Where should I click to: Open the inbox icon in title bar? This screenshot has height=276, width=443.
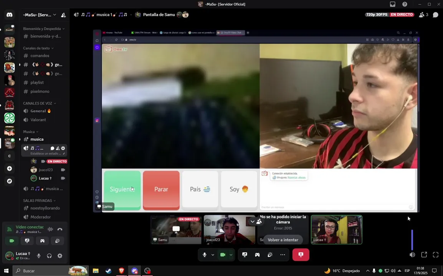(x=393, y=4)
